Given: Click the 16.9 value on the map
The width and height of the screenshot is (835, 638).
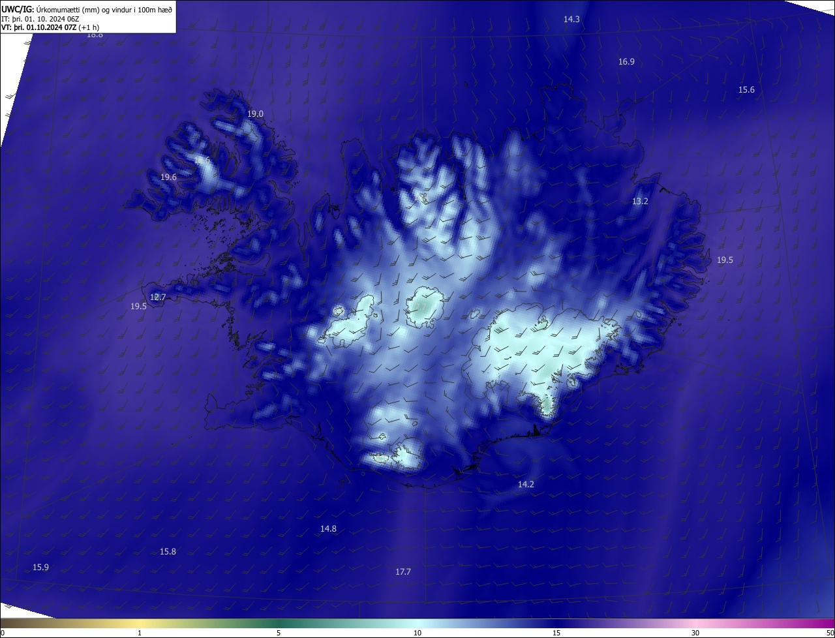Looking at the screenshot, I should pos(626,62).
